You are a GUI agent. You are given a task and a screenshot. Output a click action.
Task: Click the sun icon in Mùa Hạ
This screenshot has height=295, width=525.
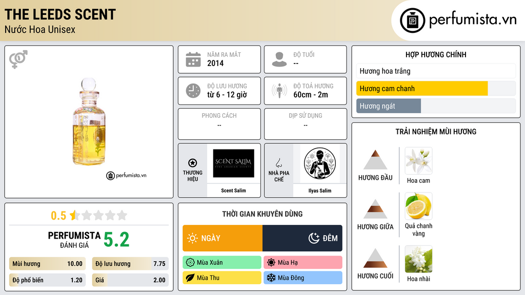[x=271, y=263]
